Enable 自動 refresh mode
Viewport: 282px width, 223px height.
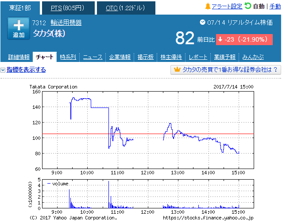click(x=259, y=7)
